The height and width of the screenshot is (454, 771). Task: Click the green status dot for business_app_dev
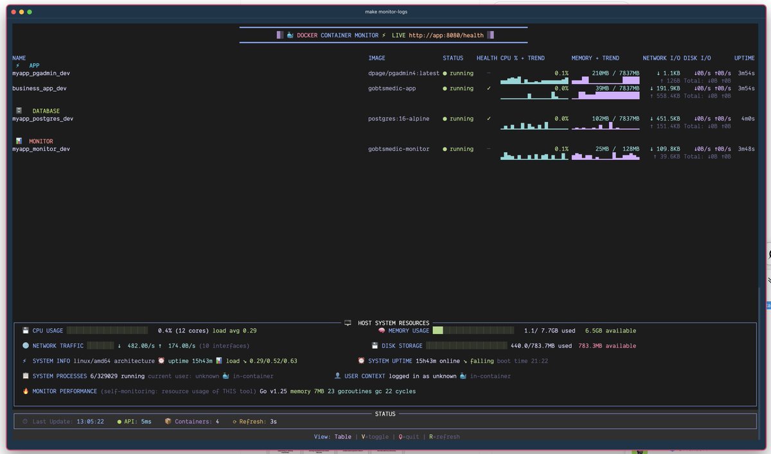click(x=445, y=89)
